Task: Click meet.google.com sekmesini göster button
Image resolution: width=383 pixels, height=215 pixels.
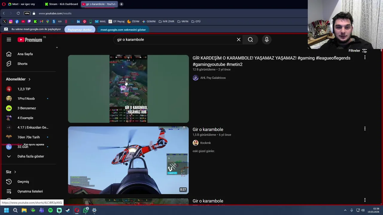Action: [x=123, y=30]
